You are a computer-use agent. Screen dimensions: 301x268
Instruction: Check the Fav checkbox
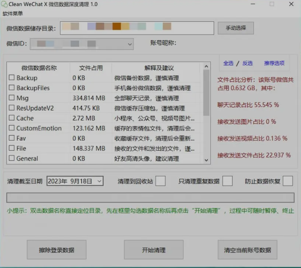12,138
